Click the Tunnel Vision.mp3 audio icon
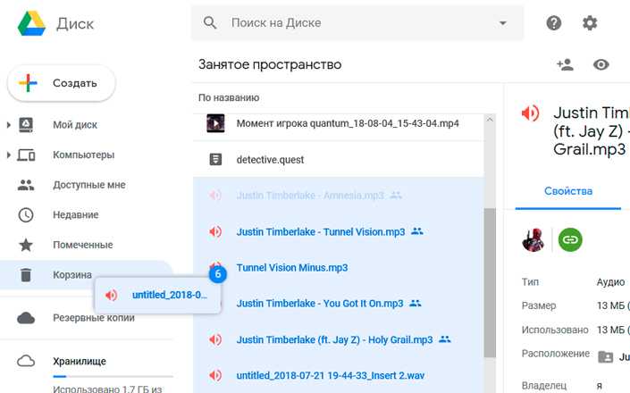 pos(215,231)
